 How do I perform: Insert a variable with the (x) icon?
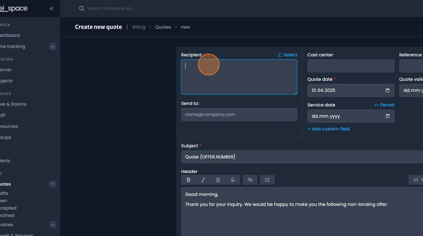coord(415,179)
